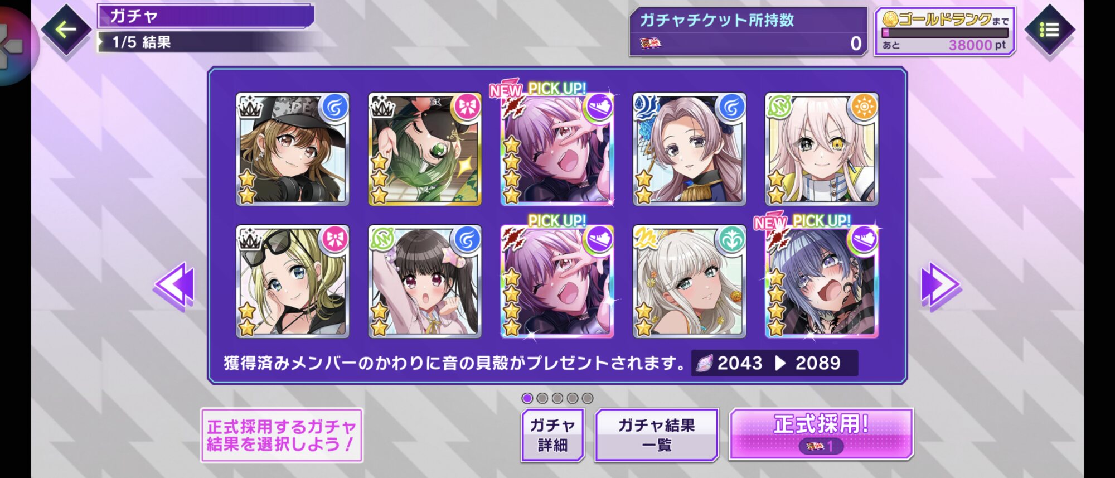
Task: Tap the gold rank progress bar
Action: click(x=945, y=33)
